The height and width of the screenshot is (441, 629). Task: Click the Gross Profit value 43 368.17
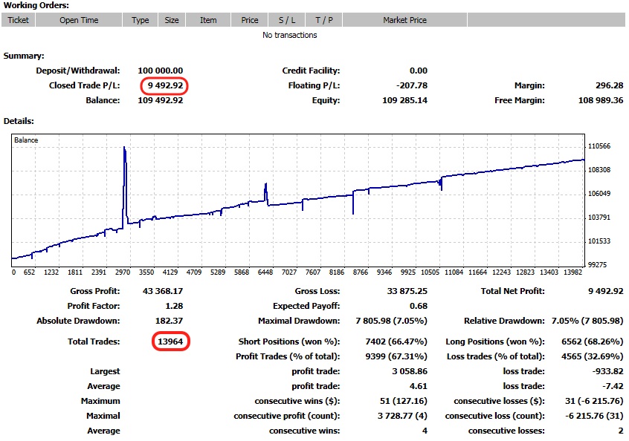tap(162, 291)
